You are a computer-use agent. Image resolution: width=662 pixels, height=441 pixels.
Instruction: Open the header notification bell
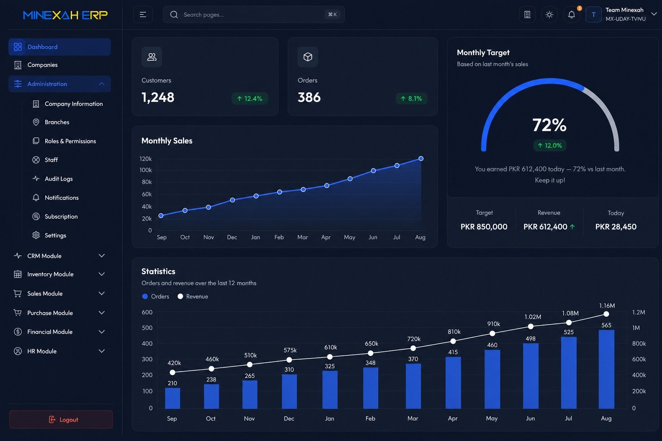coord(571,15)
